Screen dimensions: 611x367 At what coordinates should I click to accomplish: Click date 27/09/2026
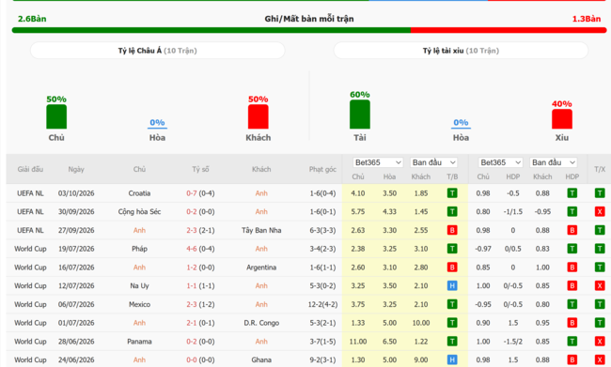76,230
